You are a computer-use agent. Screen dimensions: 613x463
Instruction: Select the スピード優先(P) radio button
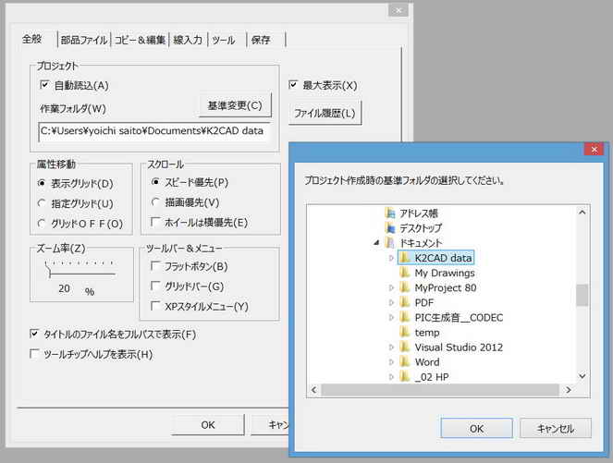click(x=155, y=182)
